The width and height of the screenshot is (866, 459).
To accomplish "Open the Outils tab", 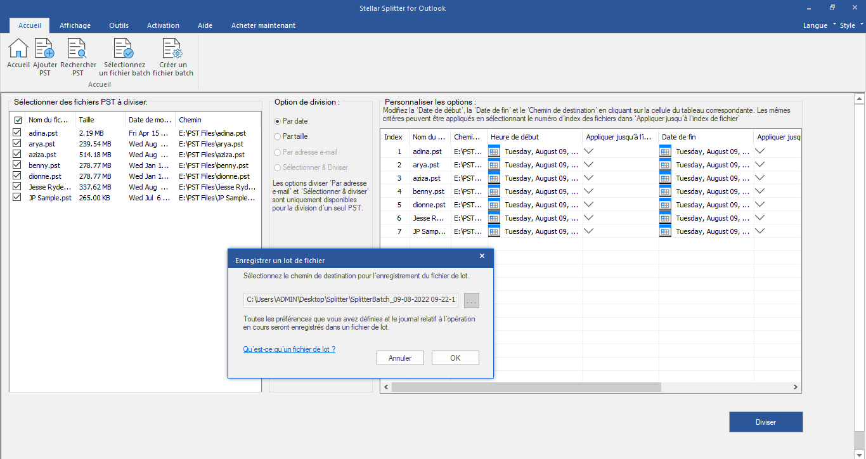I will pos(119,25).
